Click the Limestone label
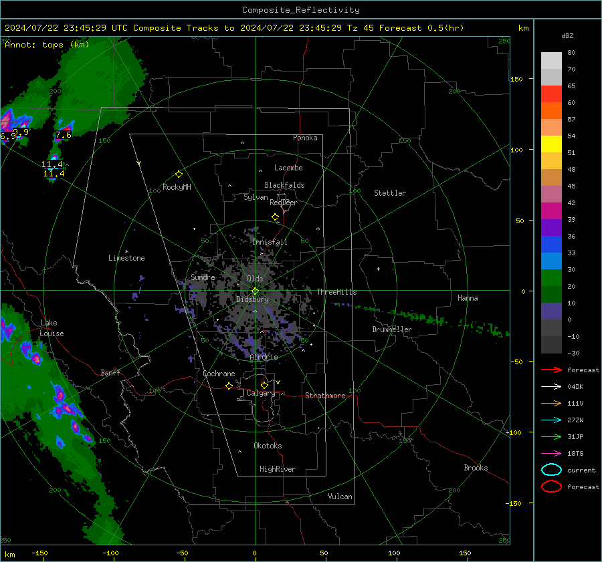This screenshot has height=562, width=602. coord(126,258)
